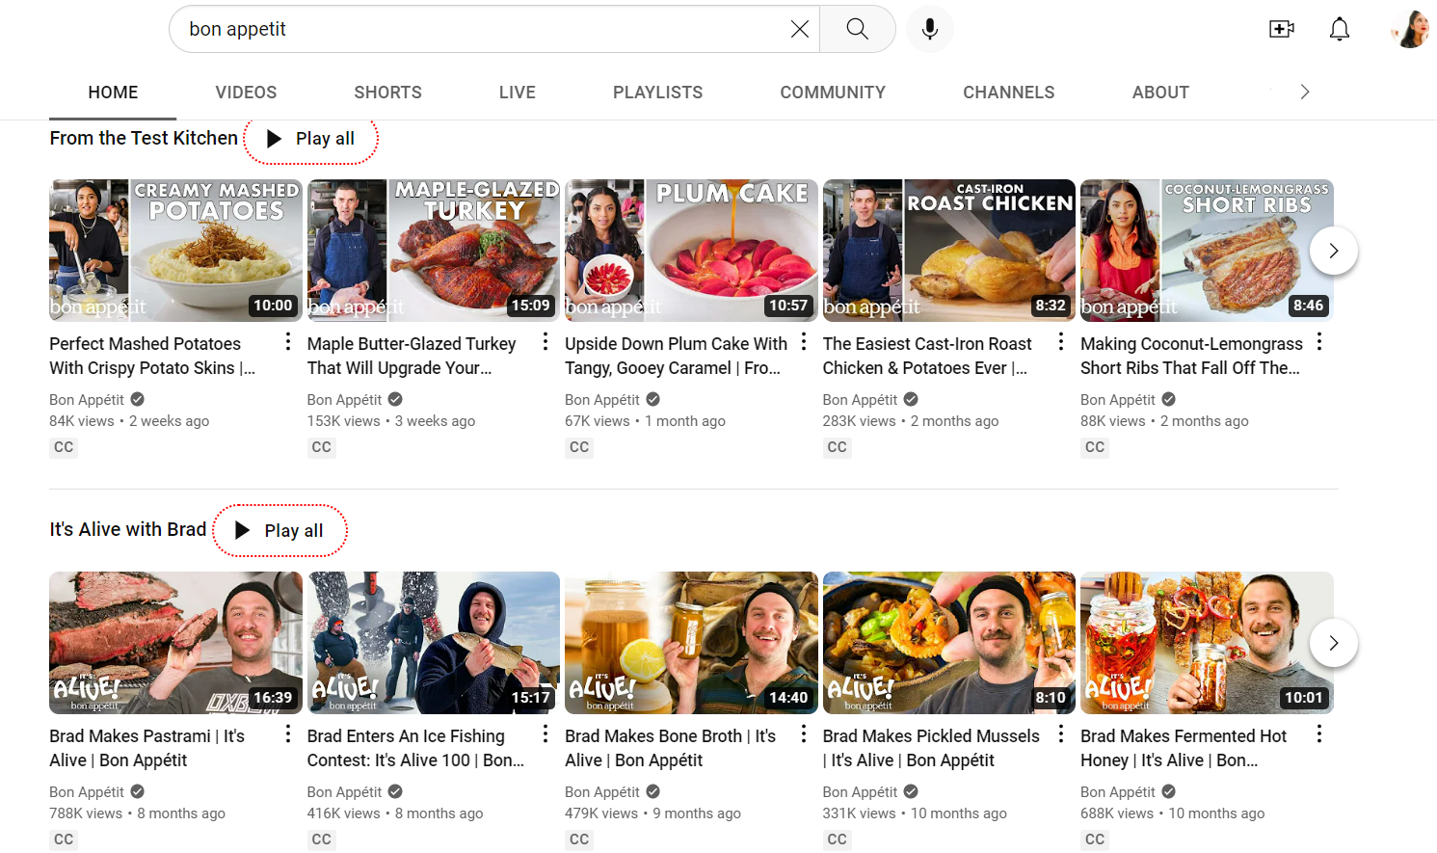Open the ABOUT tab
The image size is (1437, 853).
tap(1160, 93)
